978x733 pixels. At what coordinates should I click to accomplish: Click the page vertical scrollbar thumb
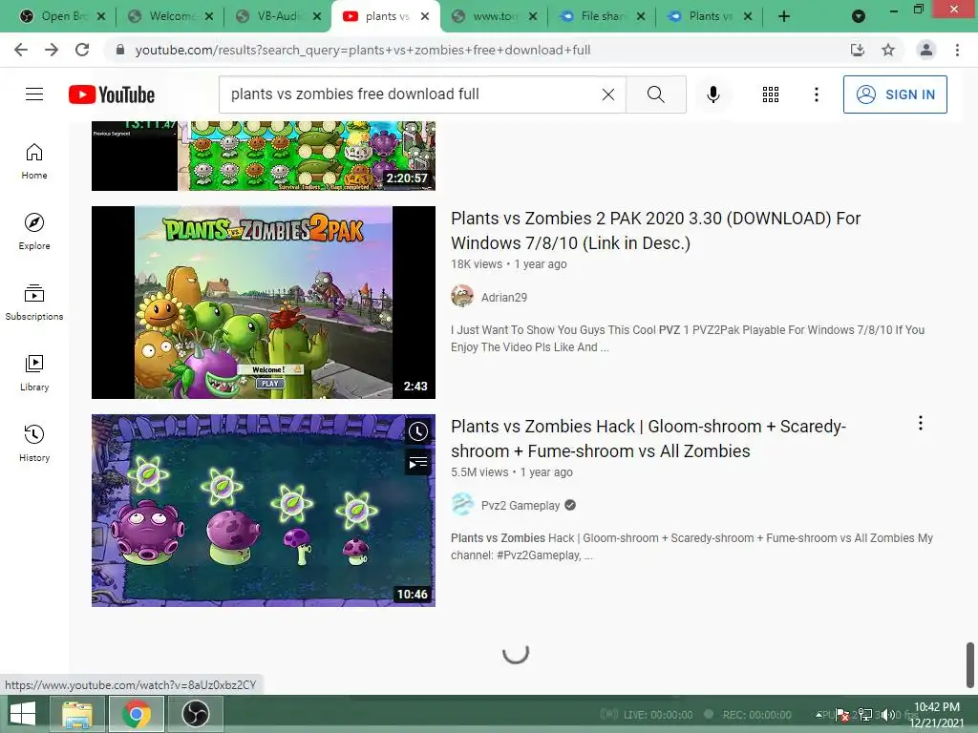[970, 664]
